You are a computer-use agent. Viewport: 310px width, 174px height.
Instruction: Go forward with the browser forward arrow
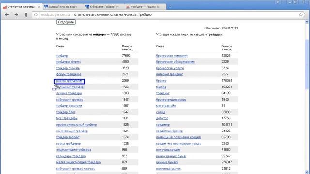coord(16,15)
